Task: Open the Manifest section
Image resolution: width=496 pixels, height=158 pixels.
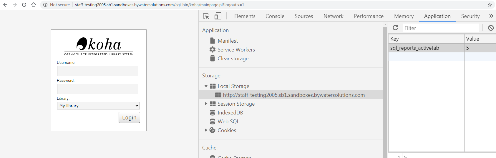Action: (x=228, y=41)
